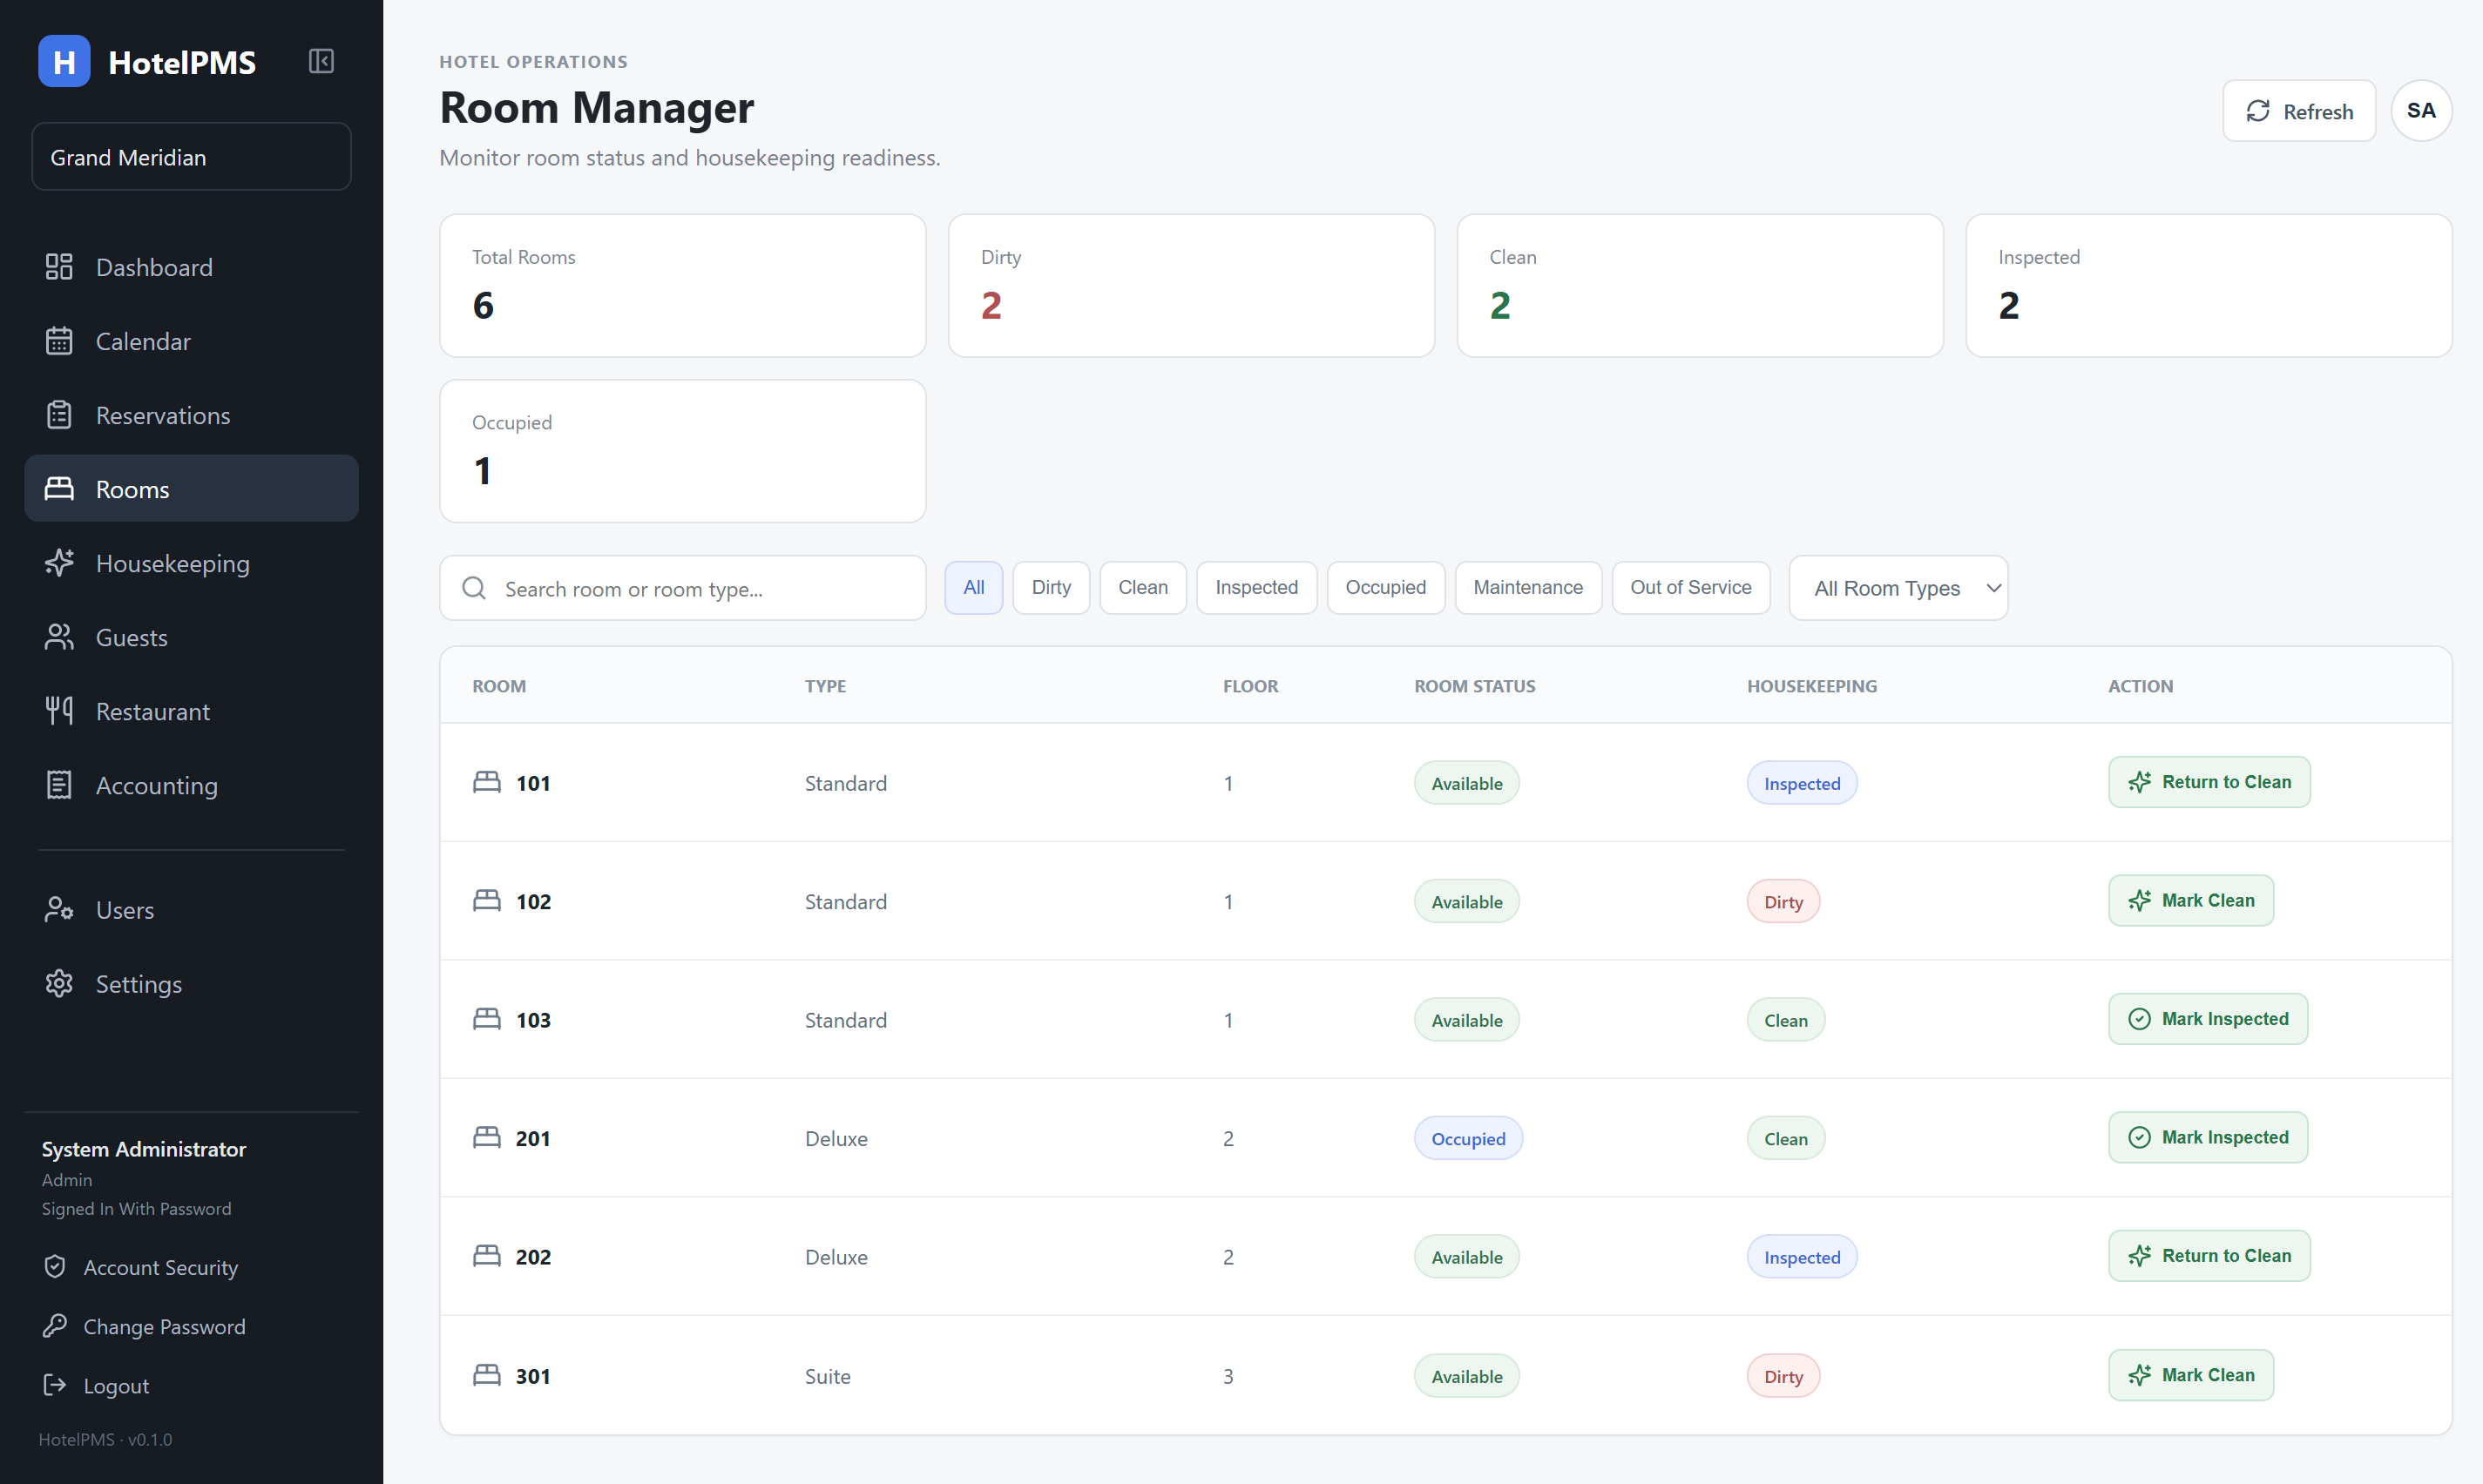Filter rooms by Dirty status

click(x=1052, y=588)
